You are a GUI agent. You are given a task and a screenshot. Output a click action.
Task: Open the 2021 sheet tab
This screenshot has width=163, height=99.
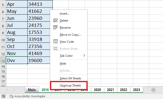(x=111, y=90)
